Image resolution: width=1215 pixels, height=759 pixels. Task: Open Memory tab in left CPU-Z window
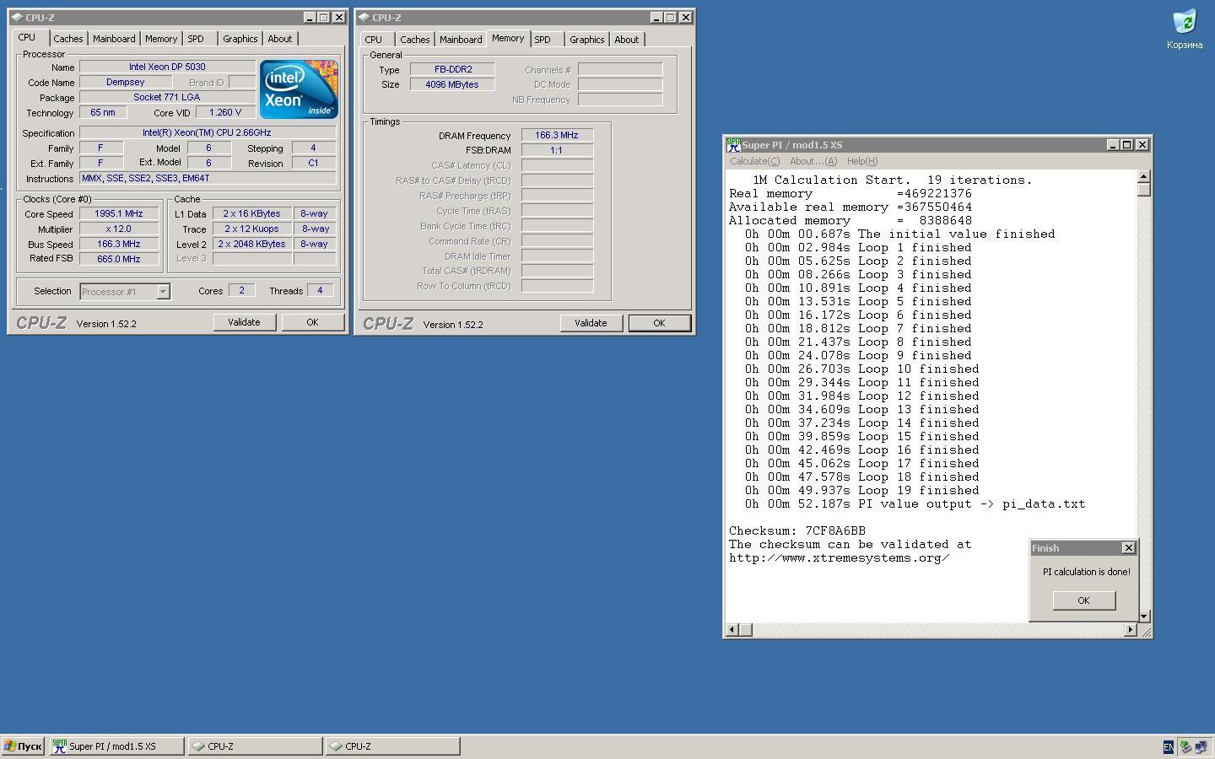point(161,39)
